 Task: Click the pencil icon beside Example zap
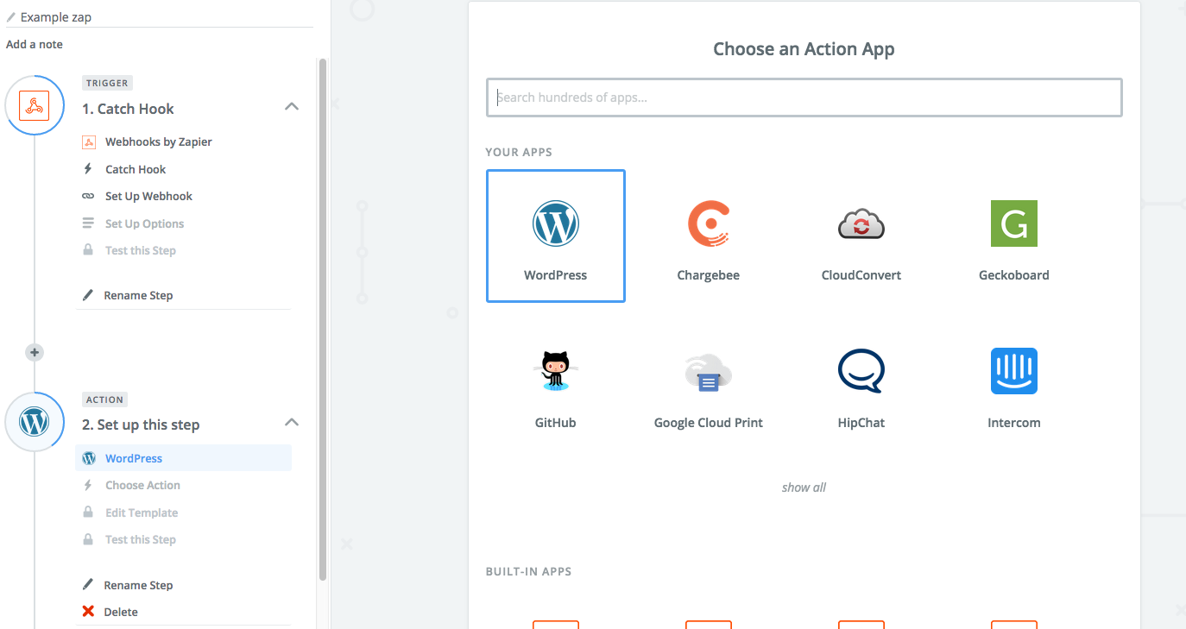coord(11,17)
